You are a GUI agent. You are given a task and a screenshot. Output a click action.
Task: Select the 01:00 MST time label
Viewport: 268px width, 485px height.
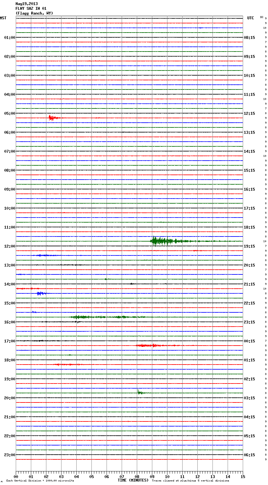[x=10, y=38]
